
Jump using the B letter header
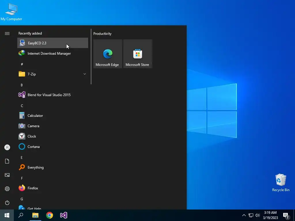pos(22,85)
